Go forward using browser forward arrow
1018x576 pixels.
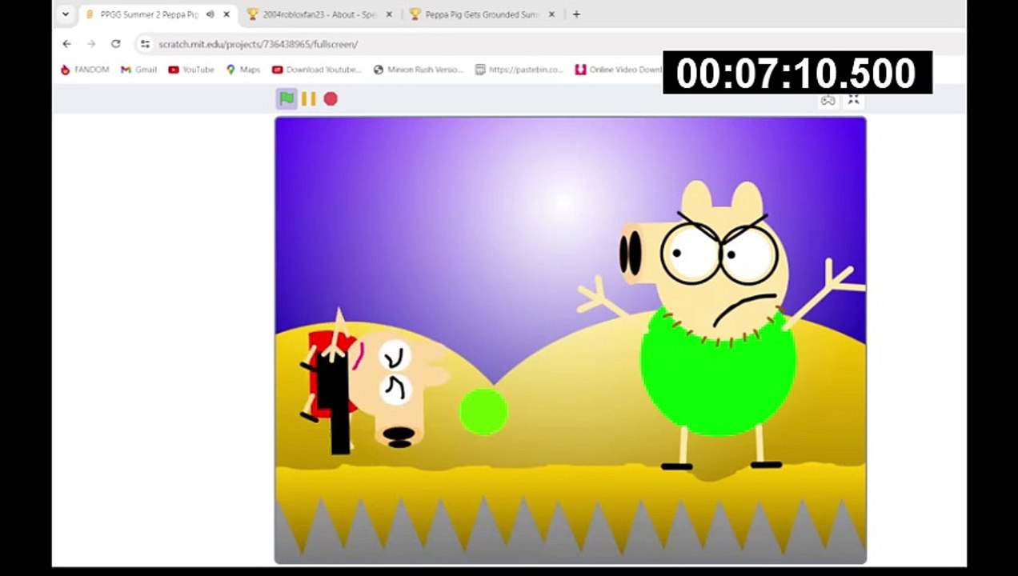tap(91, 44)
